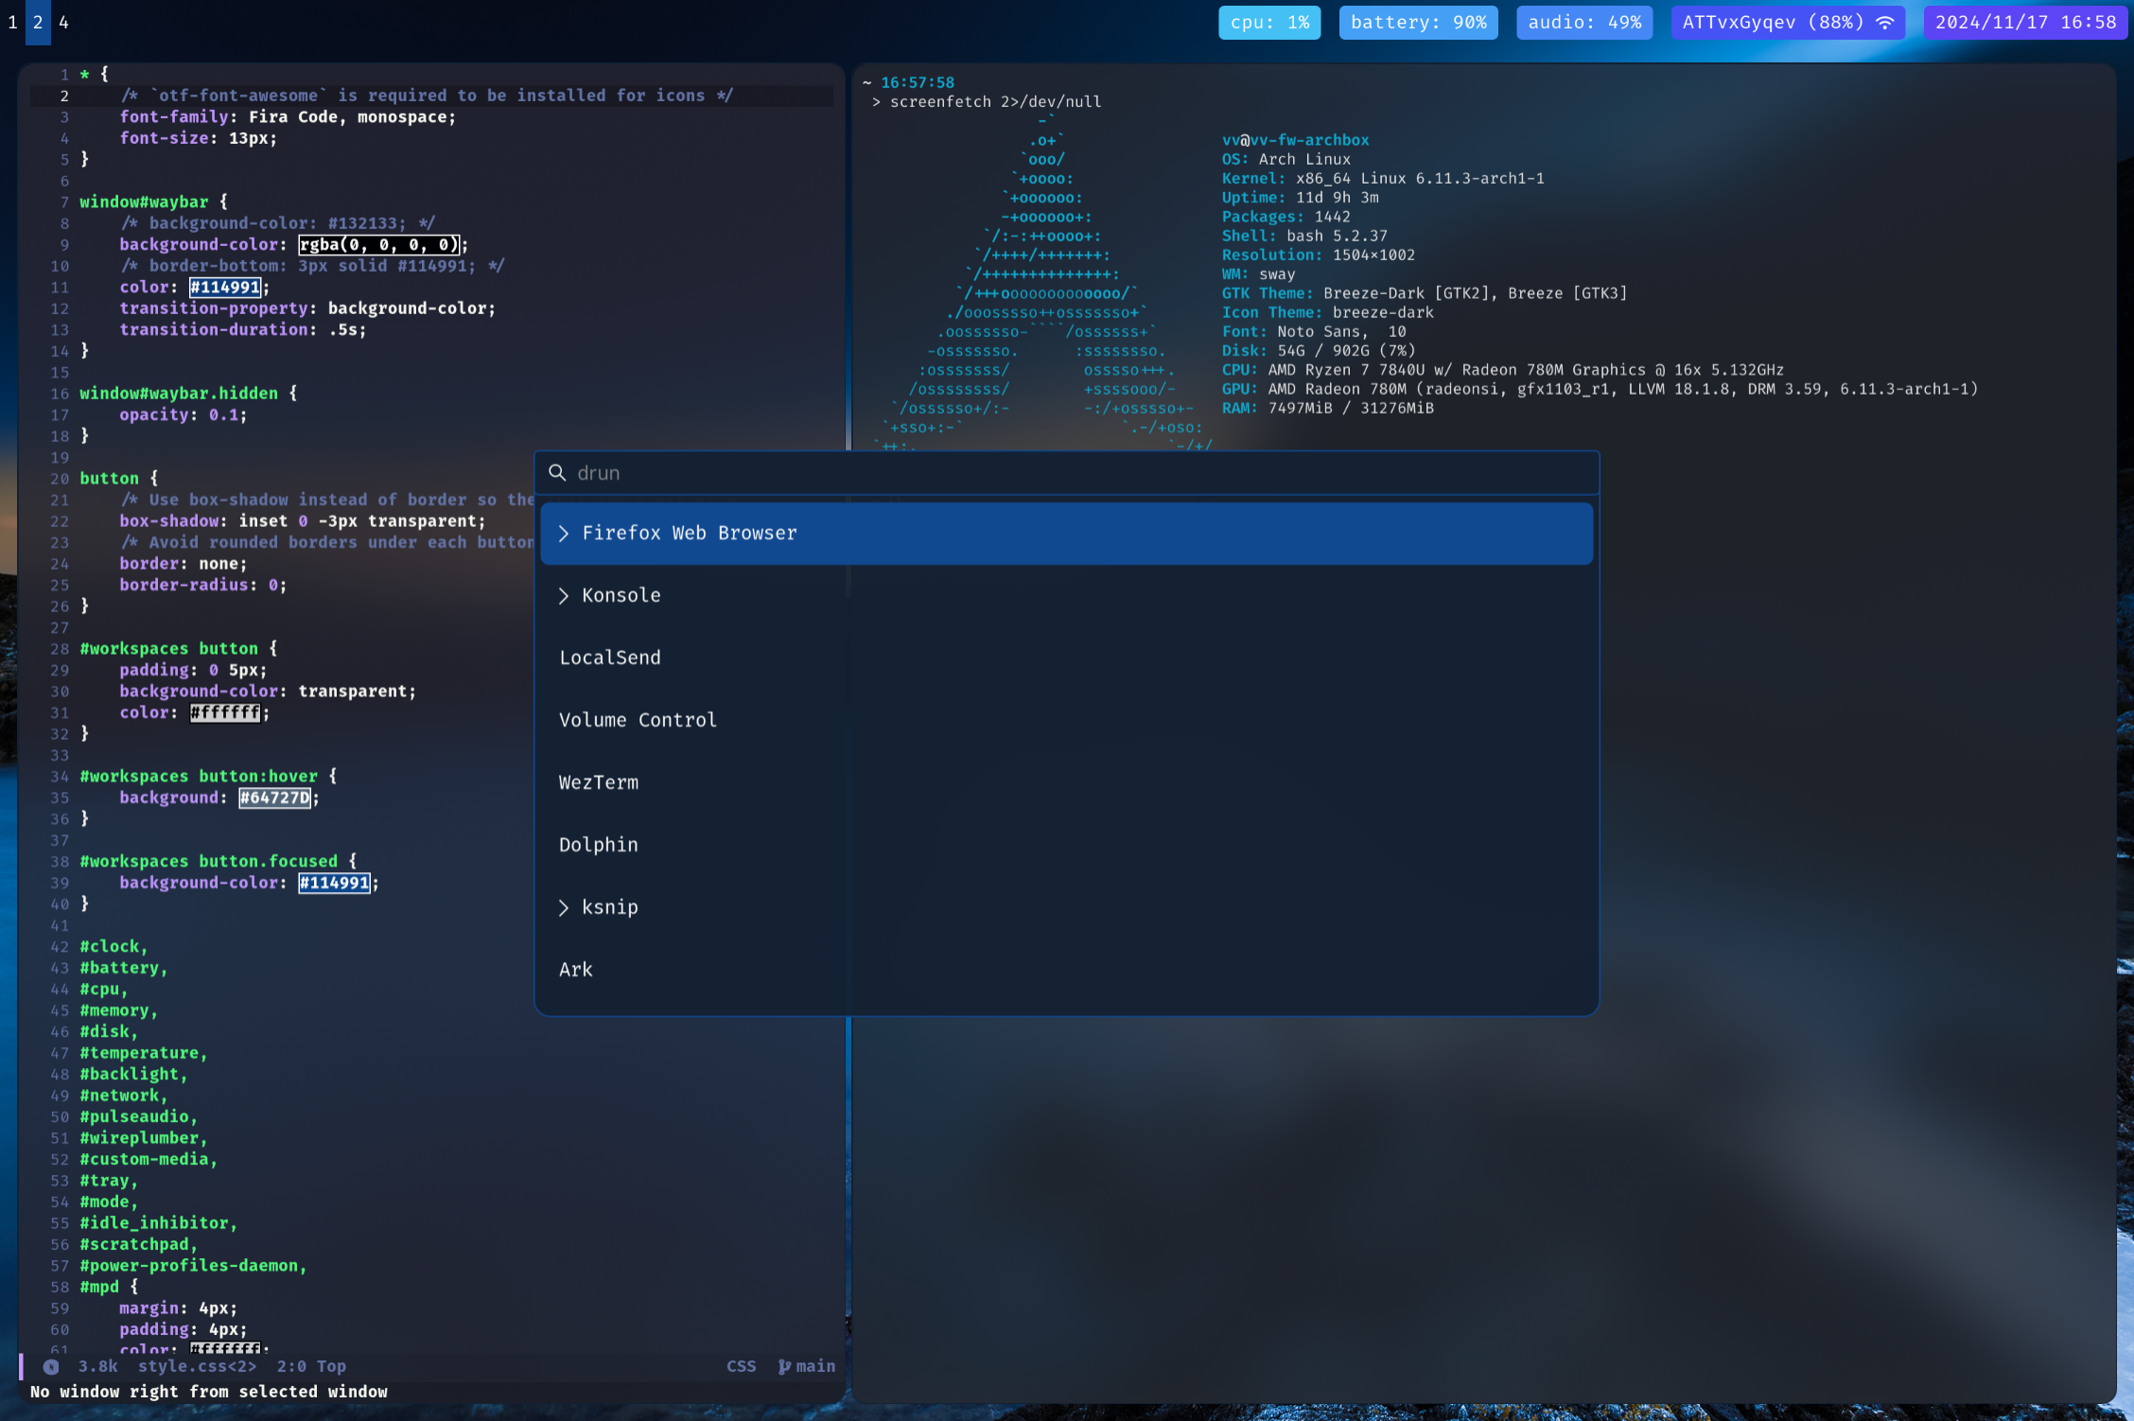2134x1421 pixels.
Task: Click the style.css<2> buffer name
Action: (197, 1366)
